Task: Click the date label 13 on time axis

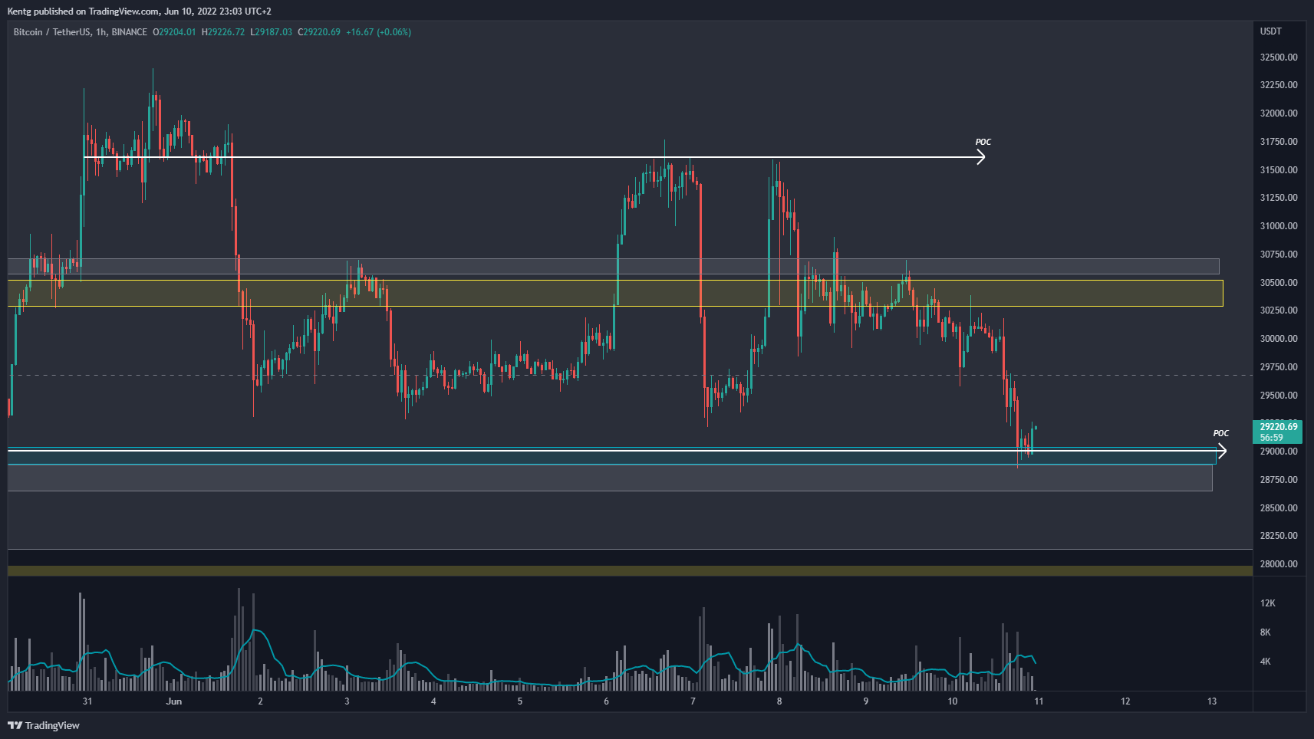Action: click(1212, 701)
